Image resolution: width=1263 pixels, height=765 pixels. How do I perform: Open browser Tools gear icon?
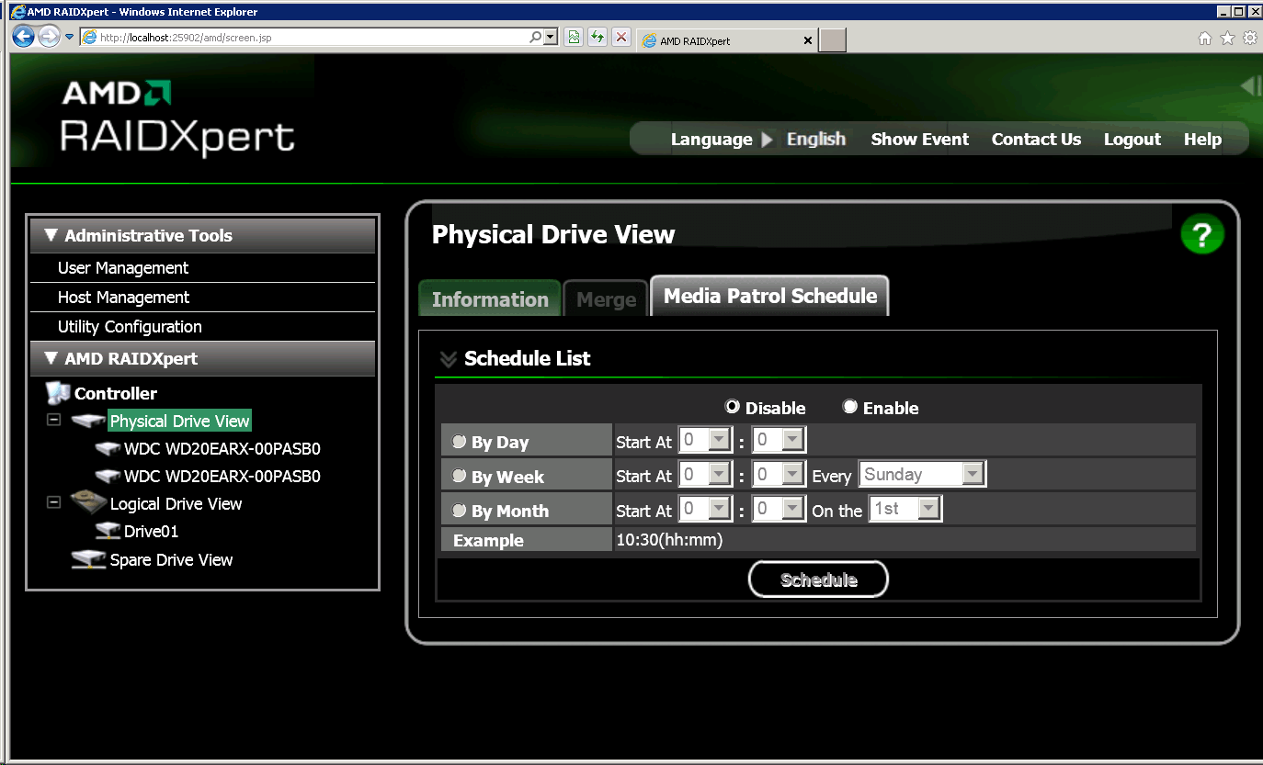coord(1250,38)
